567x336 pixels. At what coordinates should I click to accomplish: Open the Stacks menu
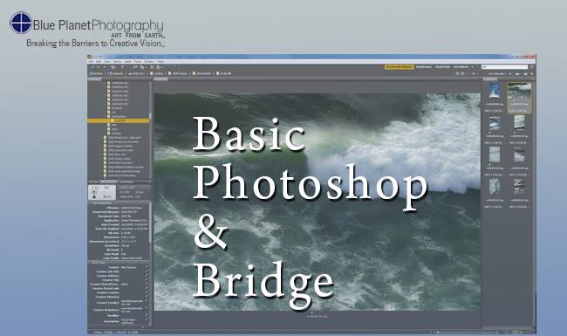click(x=117, y=61)
